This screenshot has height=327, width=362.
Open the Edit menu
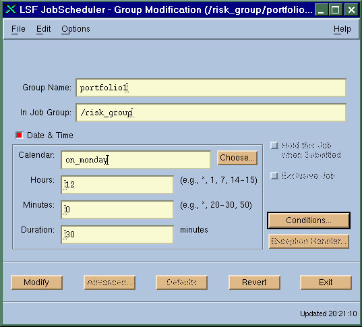tap(43, 29)
